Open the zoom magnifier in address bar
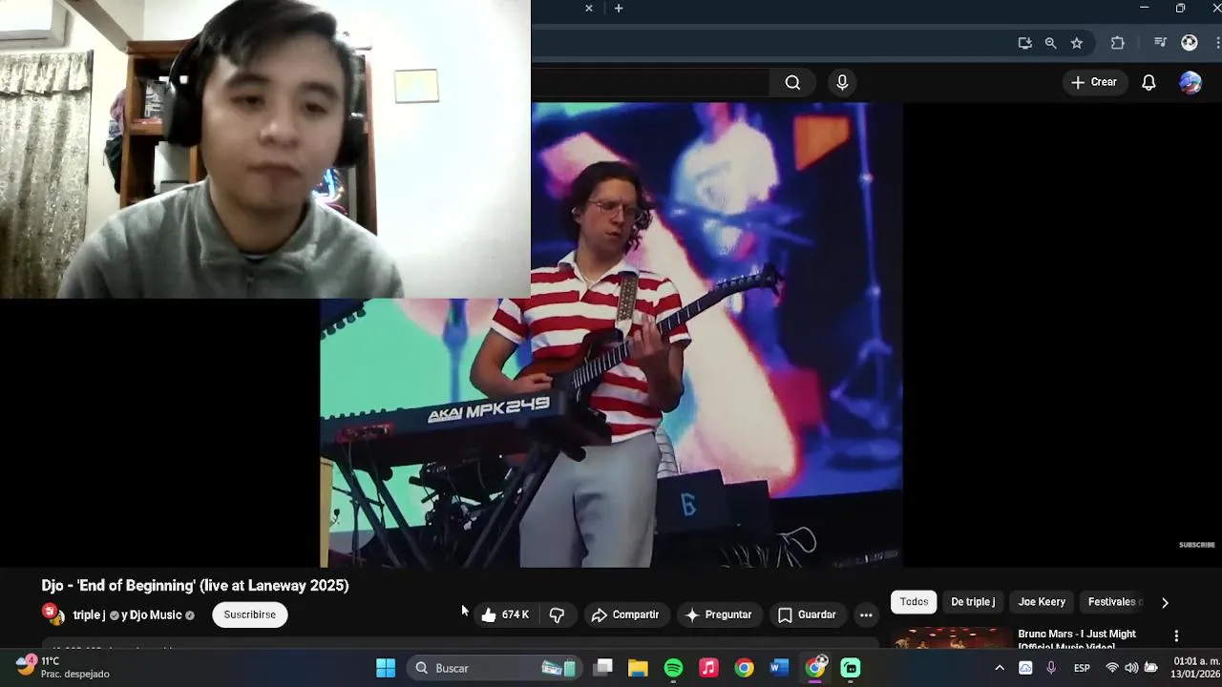The height and width of the screenshot is (687, 1222). 1050,43
